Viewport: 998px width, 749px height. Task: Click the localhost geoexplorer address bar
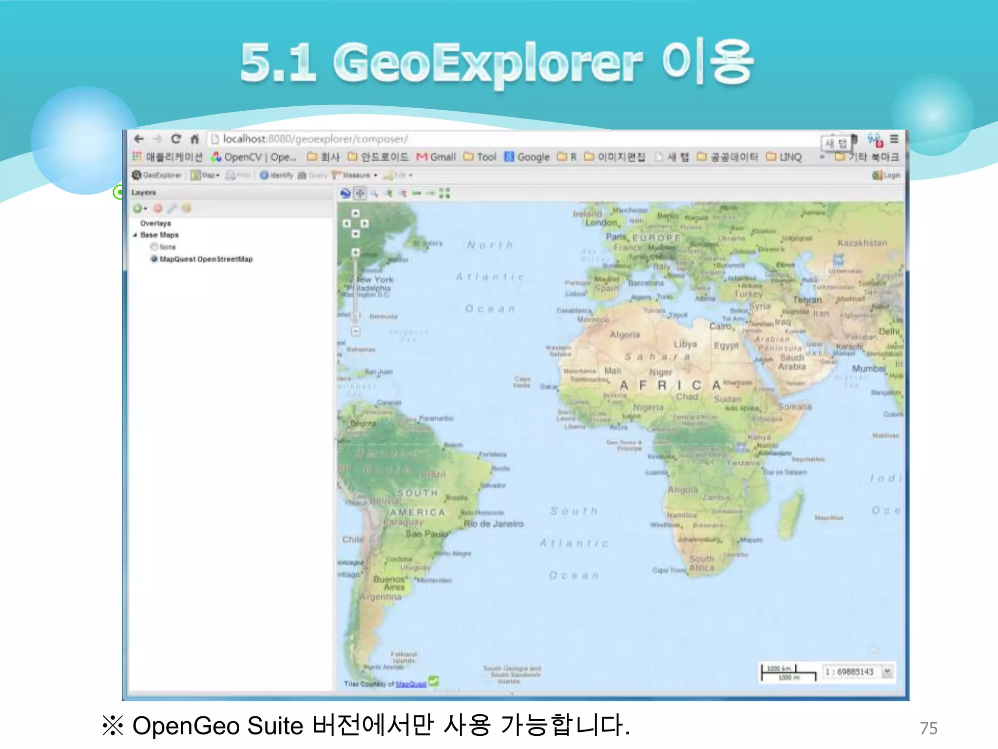pos(514,139)
